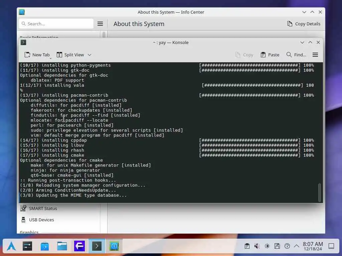
Task: Open the purple F app in taskbar
Action: pos(79,246)
